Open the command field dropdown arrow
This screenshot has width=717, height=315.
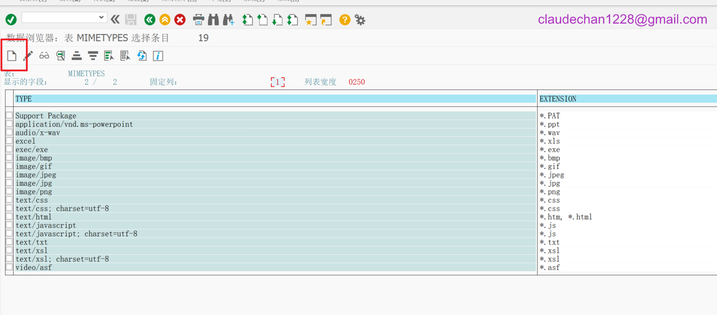pos(101,17)
